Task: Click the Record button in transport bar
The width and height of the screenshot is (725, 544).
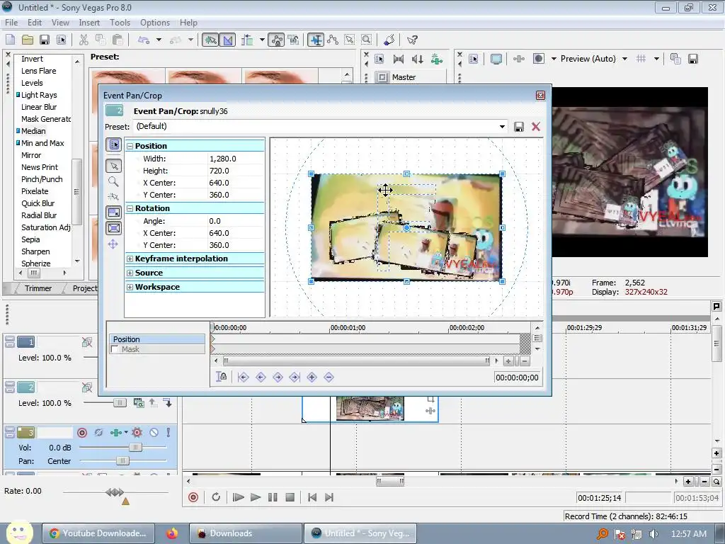Action: 193,497
